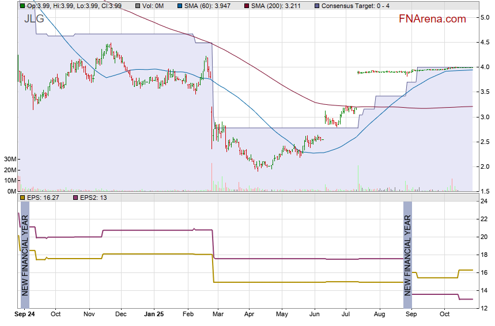Click the 'Sep 24' date axis label
The image size is (495, 326).
tap(24, 314)
